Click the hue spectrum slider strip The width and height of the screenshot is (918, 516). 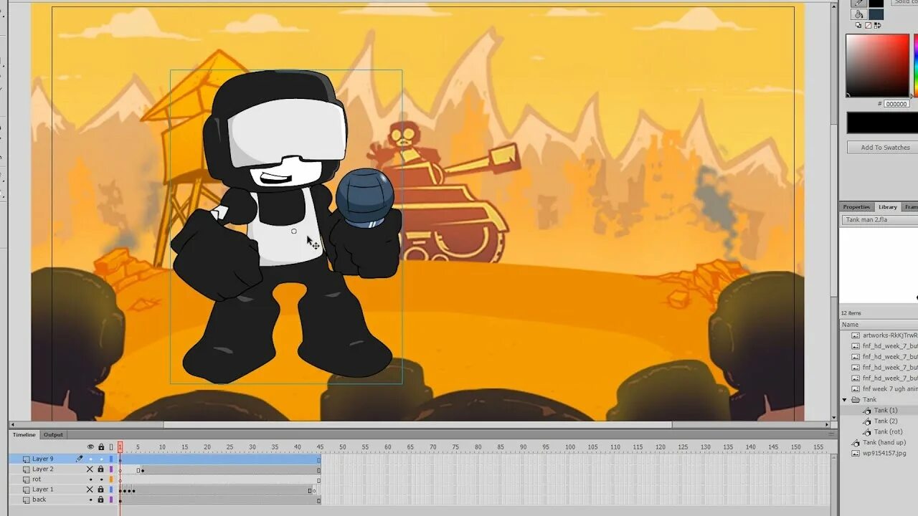(916, 64)
